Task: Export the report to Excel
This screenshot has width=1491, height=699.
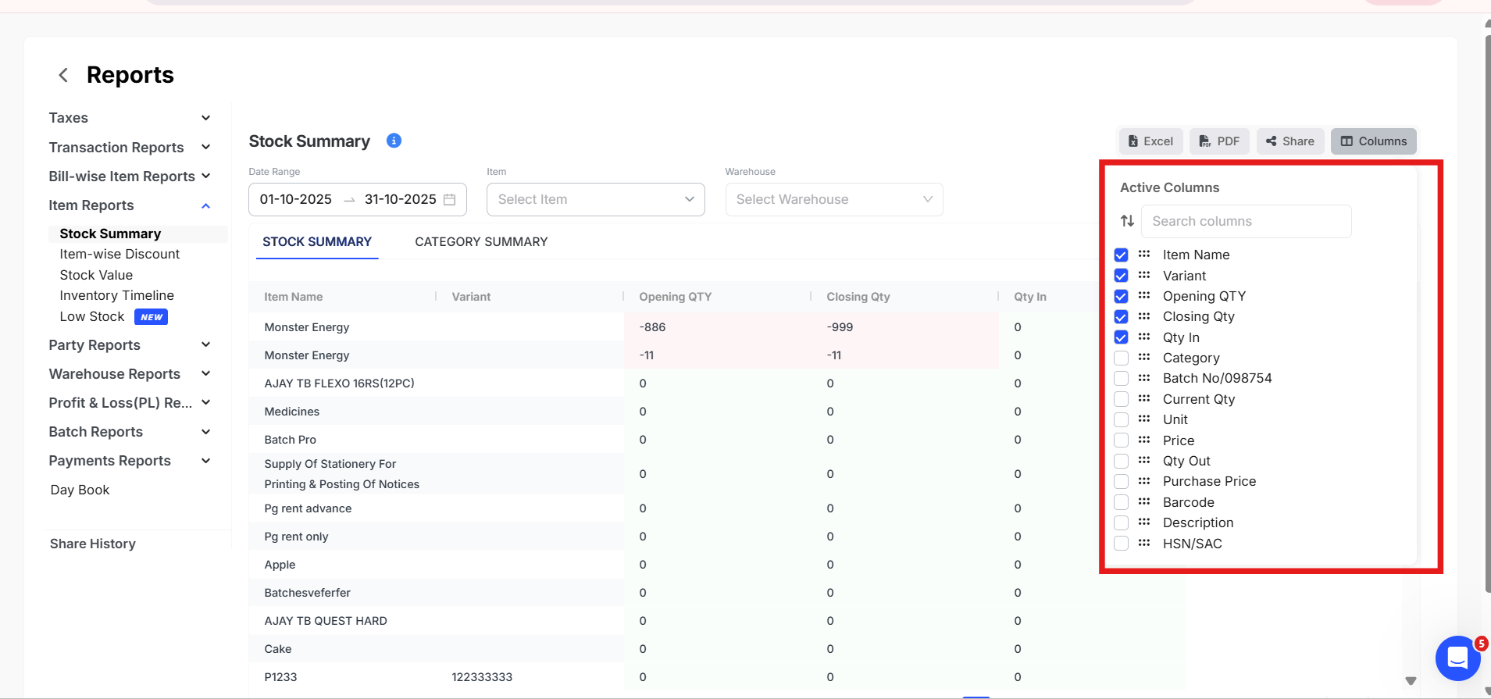Action: point(1150,141)
